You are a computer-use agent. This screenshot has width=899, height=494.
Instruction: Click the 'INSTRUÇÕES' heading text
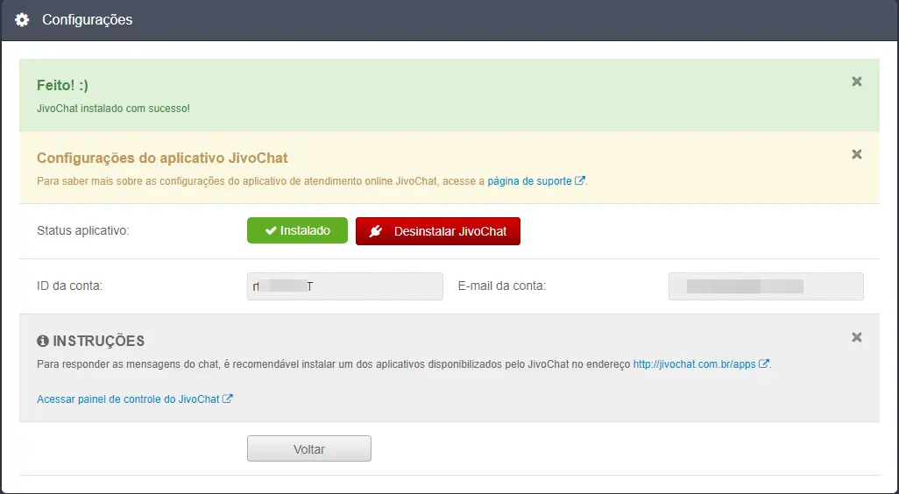pos(99,341)
